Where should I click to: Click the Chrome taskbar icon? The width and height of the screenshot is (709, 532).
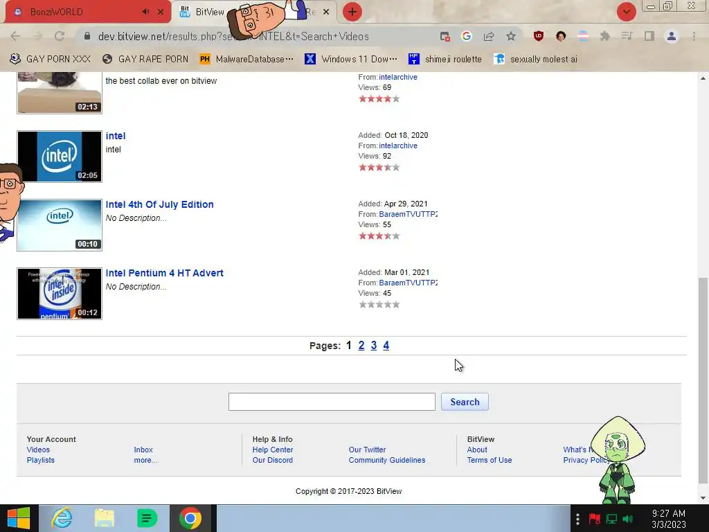190,518
